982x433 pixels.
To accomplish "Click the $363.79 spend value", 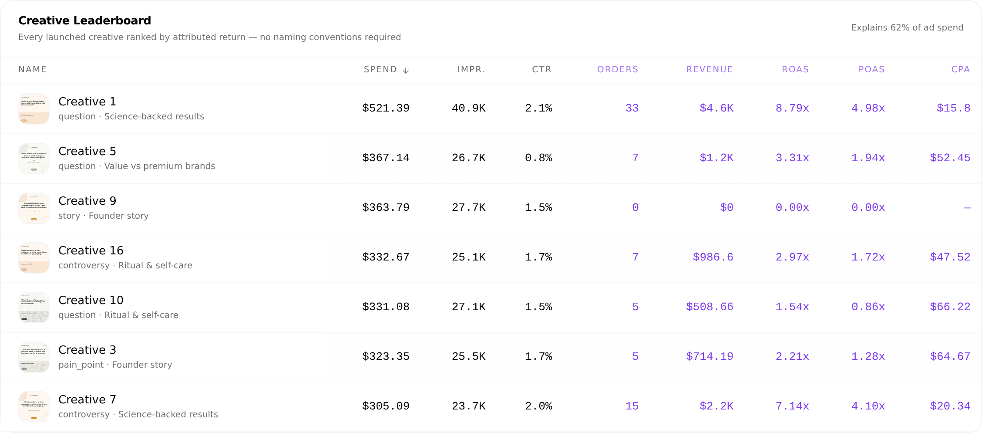I will [x=386, y=207].
